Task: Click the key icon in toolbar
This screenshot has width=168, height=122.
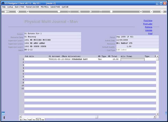Action: (7, 12)
